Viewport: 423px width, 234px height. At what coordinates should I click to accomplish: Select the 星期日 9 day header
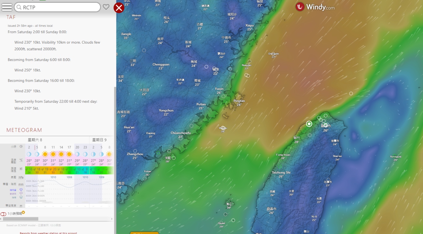[x=99, y=140]
